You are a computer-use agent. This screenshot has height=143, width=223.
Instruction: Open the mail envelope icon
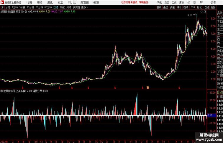click(x=201, y=2)
